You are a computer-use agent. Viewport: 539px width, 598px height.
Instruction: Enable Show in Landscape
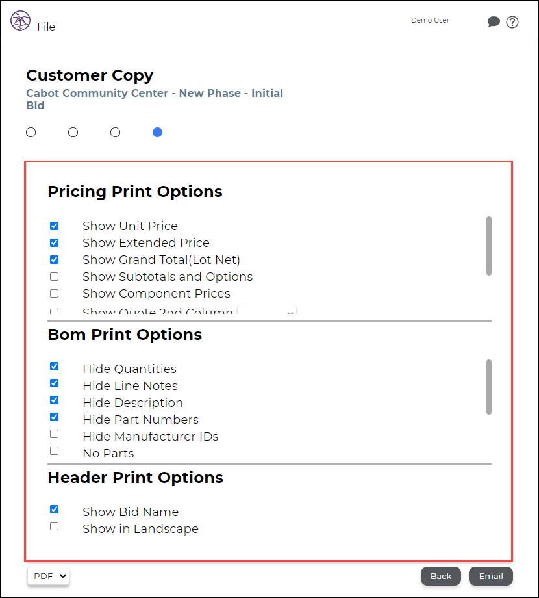click(55, 526)
